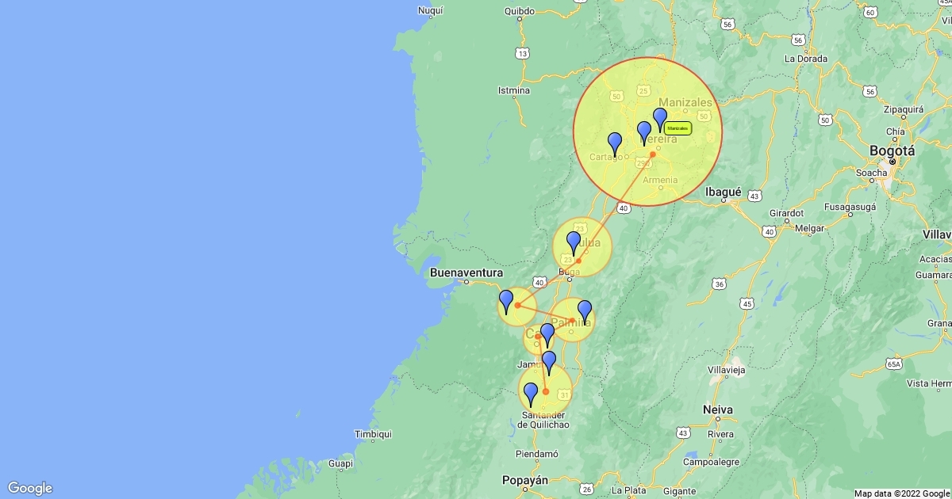The image size is (952, 499).
Task: Click the small yellow Manizales tooltip label
Action: click(678, 128)
